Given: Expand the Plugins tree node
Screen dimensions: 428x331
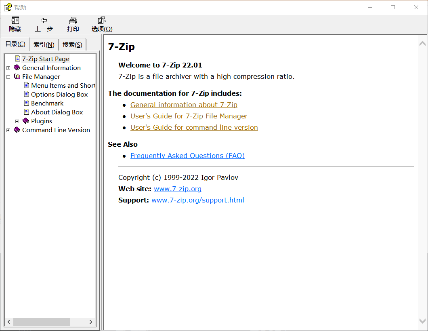Looking at the screenshot, I should click(x=17, y=121).
